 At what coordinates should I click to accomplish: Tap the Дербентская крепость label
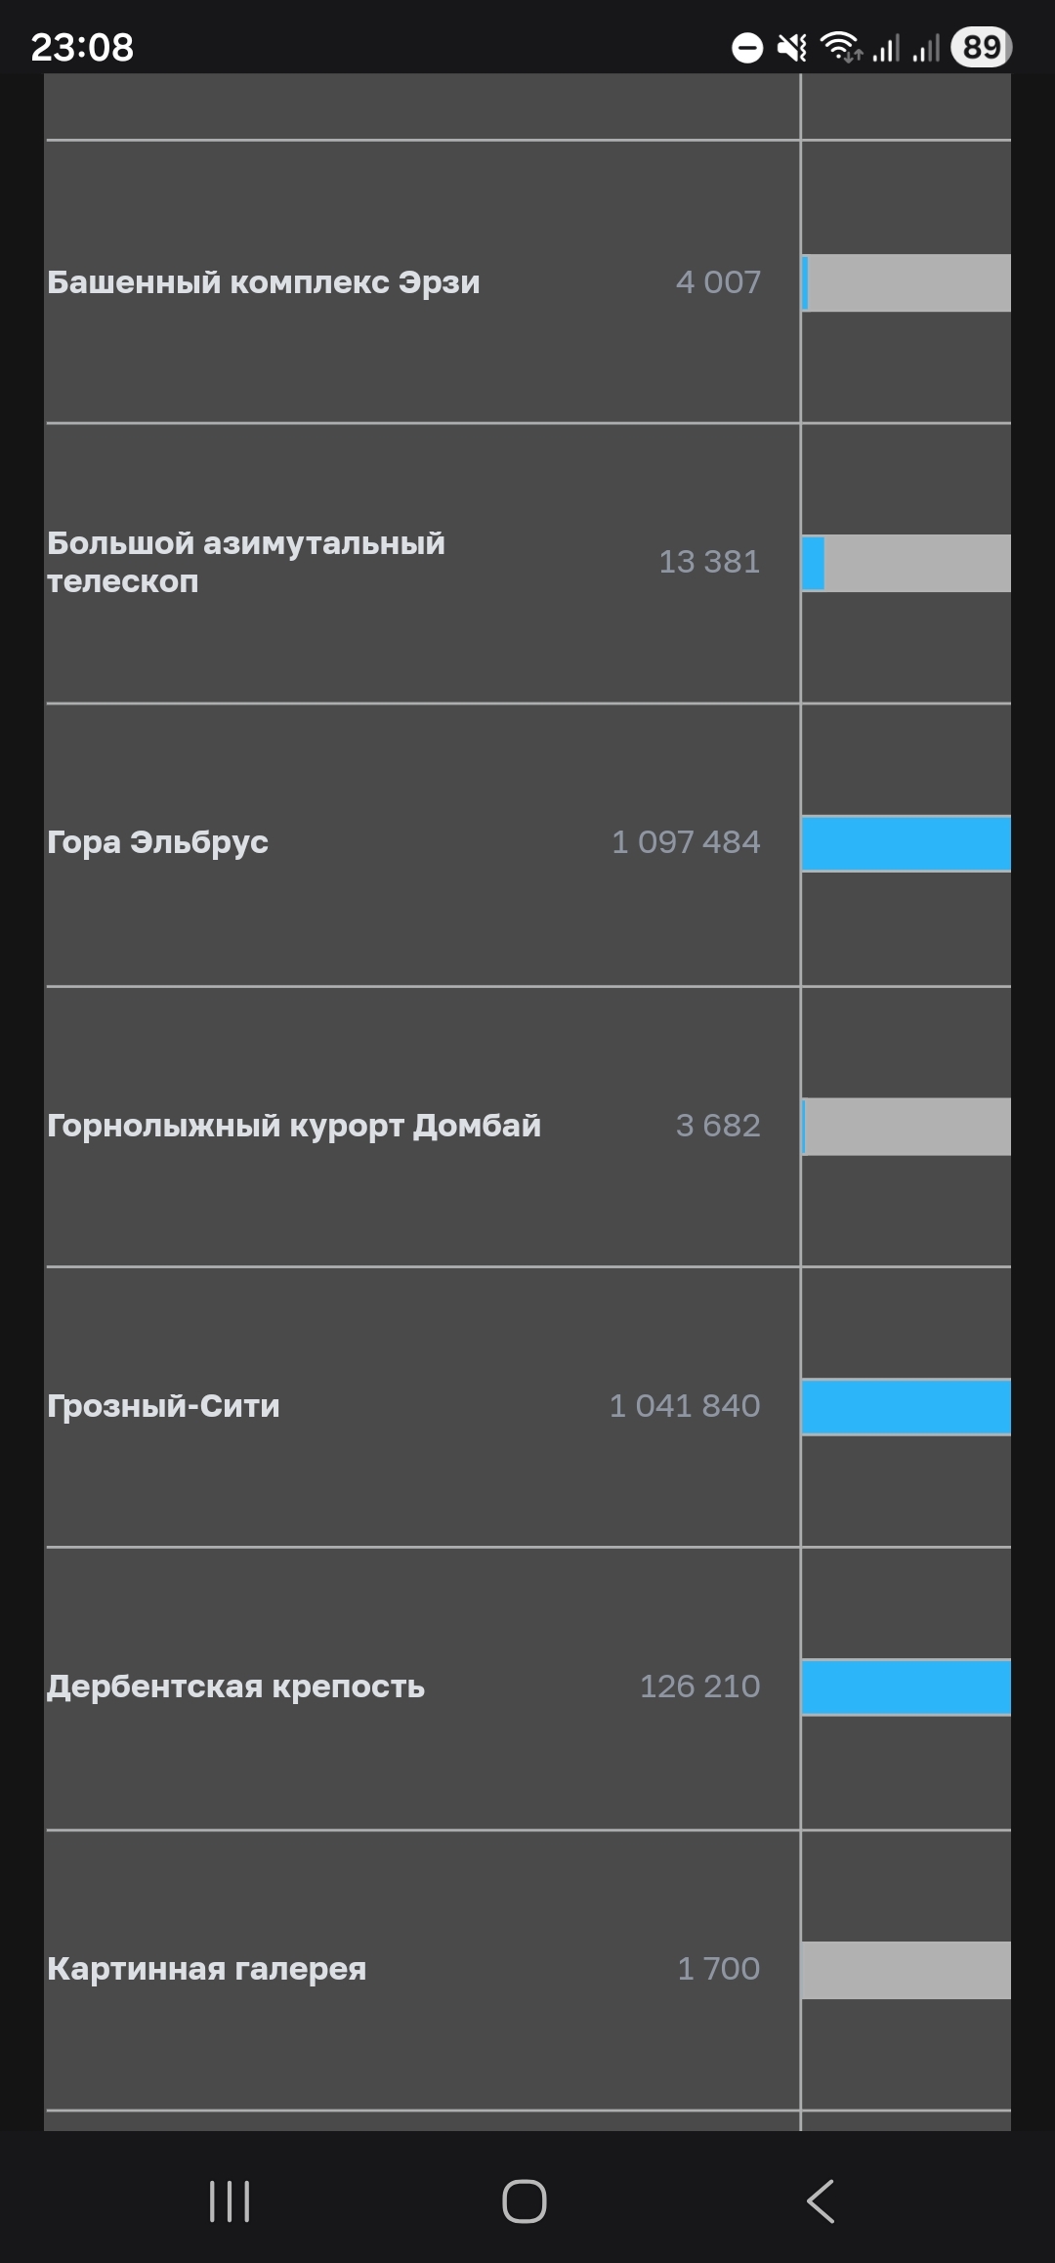pyautogui.click(x=236, y=1687)
